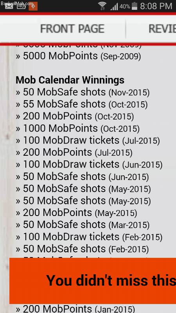
Task: Tap the mail envelope status bar icon
Action: 9,6
